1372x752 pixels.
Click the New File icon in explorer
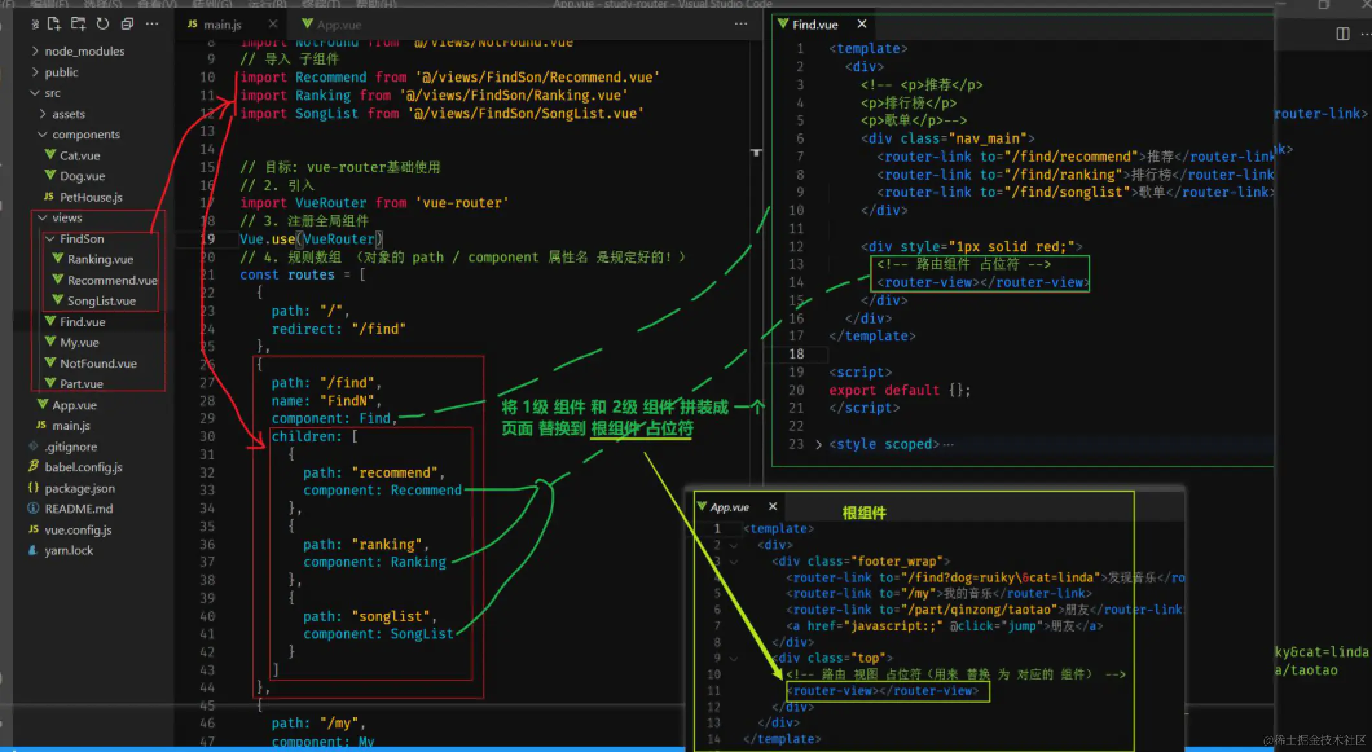[x=54, y=24]
